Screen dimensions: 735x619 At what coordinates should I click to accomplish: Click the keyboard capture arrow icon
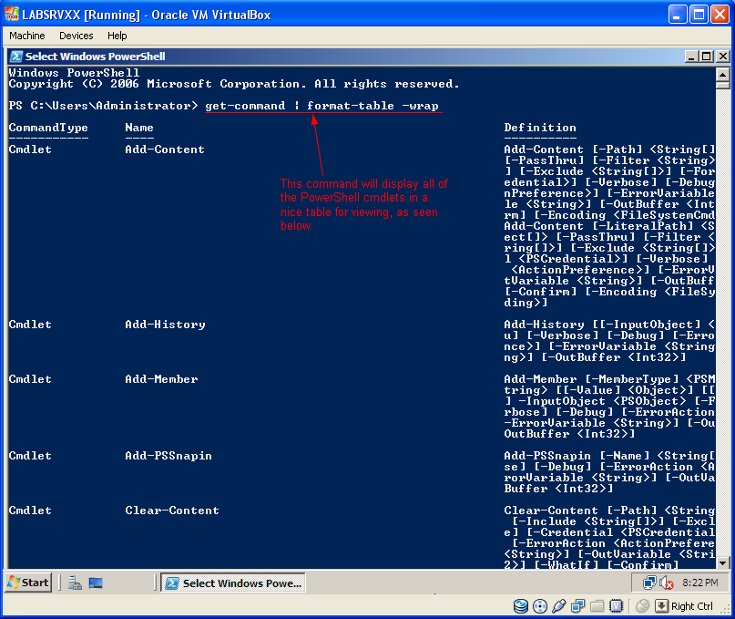pyautogui.click(x=661, y=606)
